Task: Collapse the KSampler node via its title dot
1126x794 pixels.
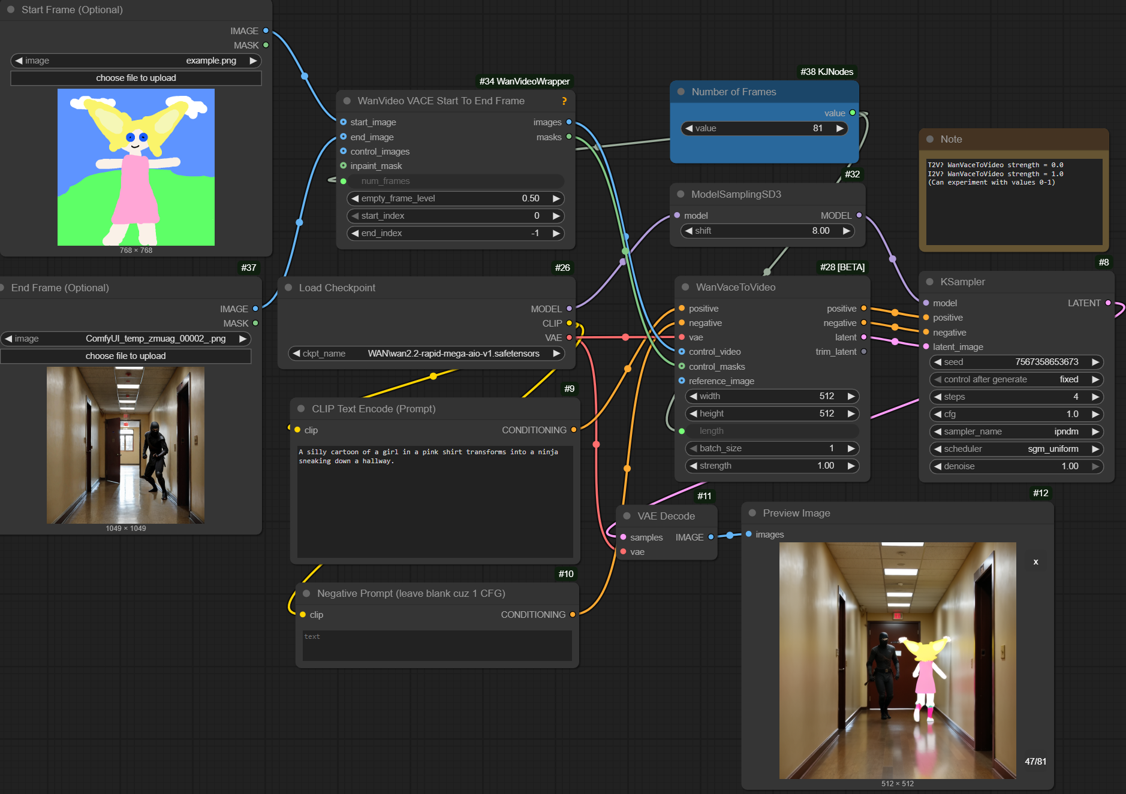Action: pos(929,282)
